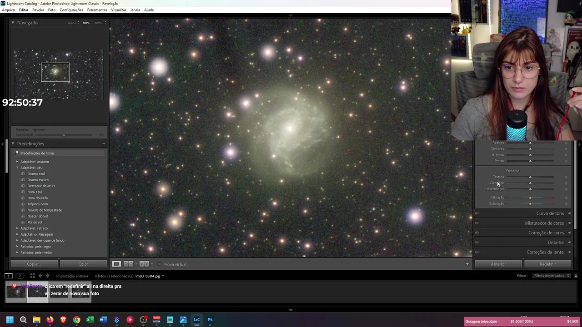
Task: Open Photoshop from the taskbar
Action: click(x=210, y=320)
